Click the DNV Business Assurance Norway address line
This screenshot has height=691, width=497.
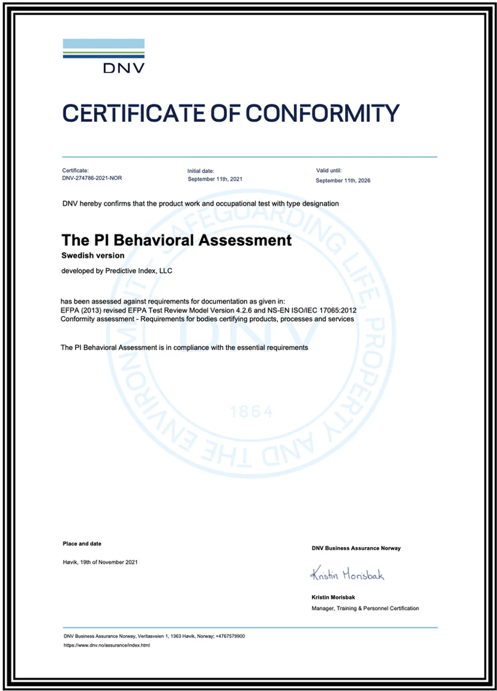[153, 636]
